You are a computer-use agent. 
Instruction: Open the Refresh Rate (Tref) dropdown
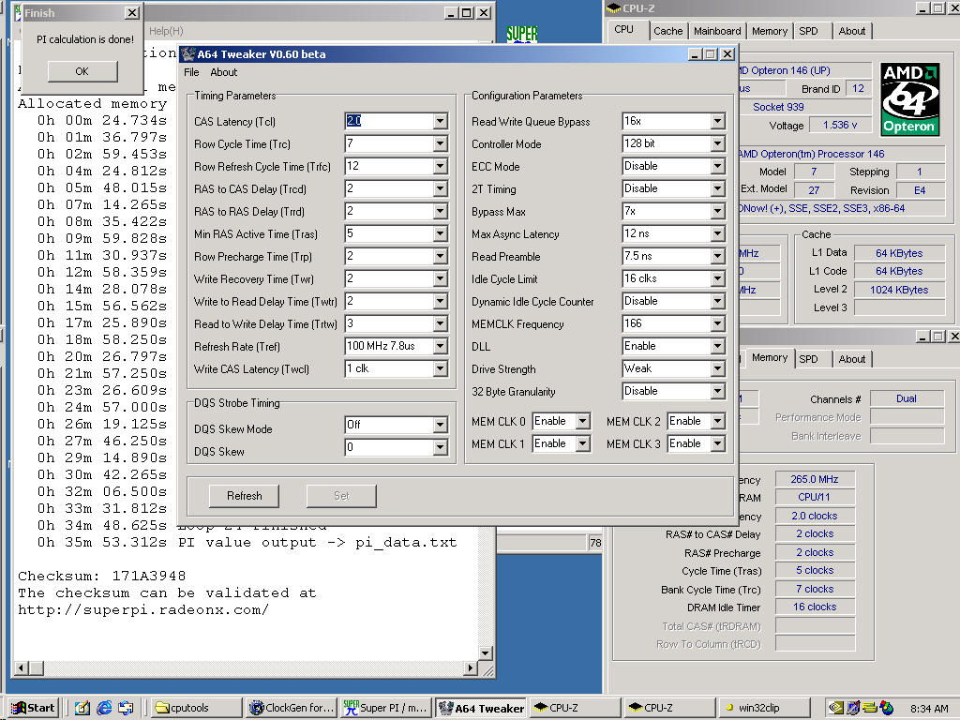pyautogui.click(x=441, y=347)
